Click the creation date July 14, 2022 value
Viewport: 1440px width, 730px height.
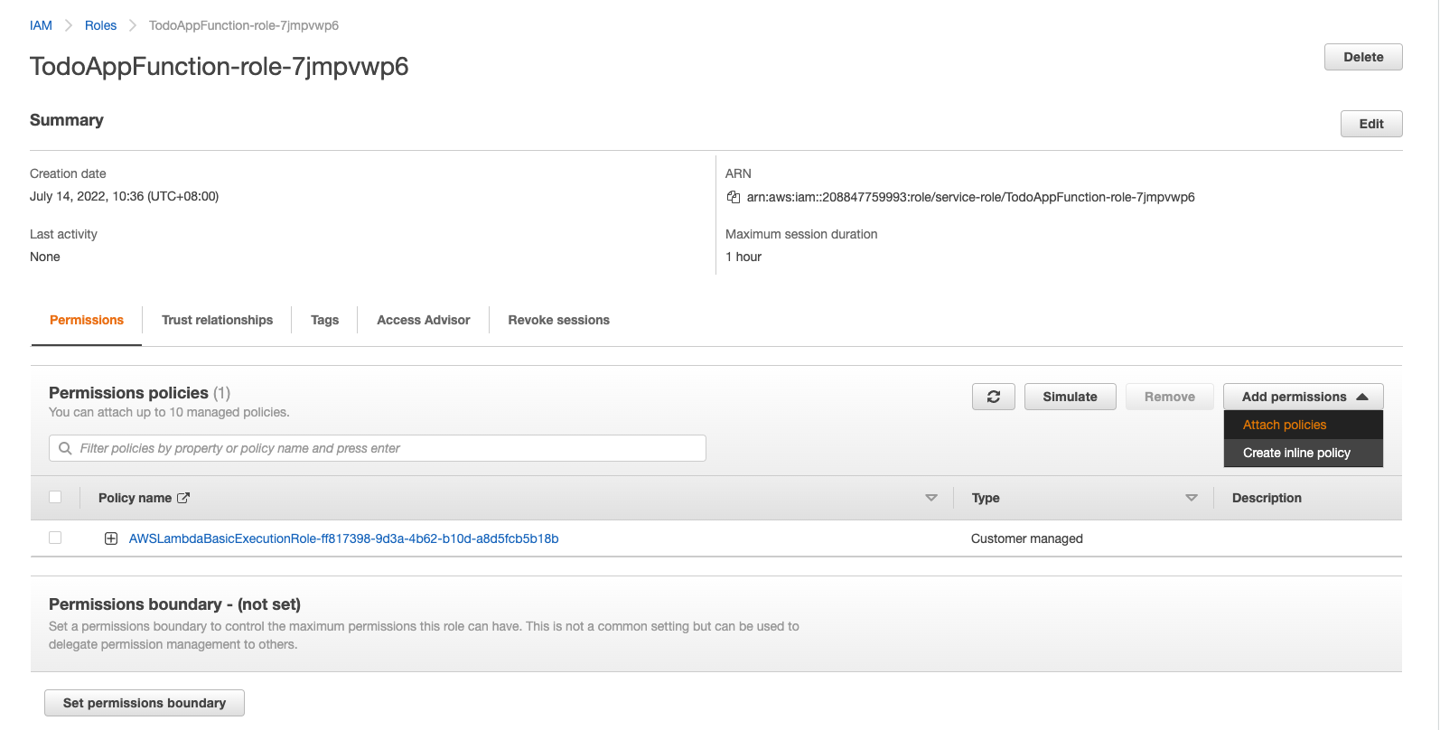[124, 196]
